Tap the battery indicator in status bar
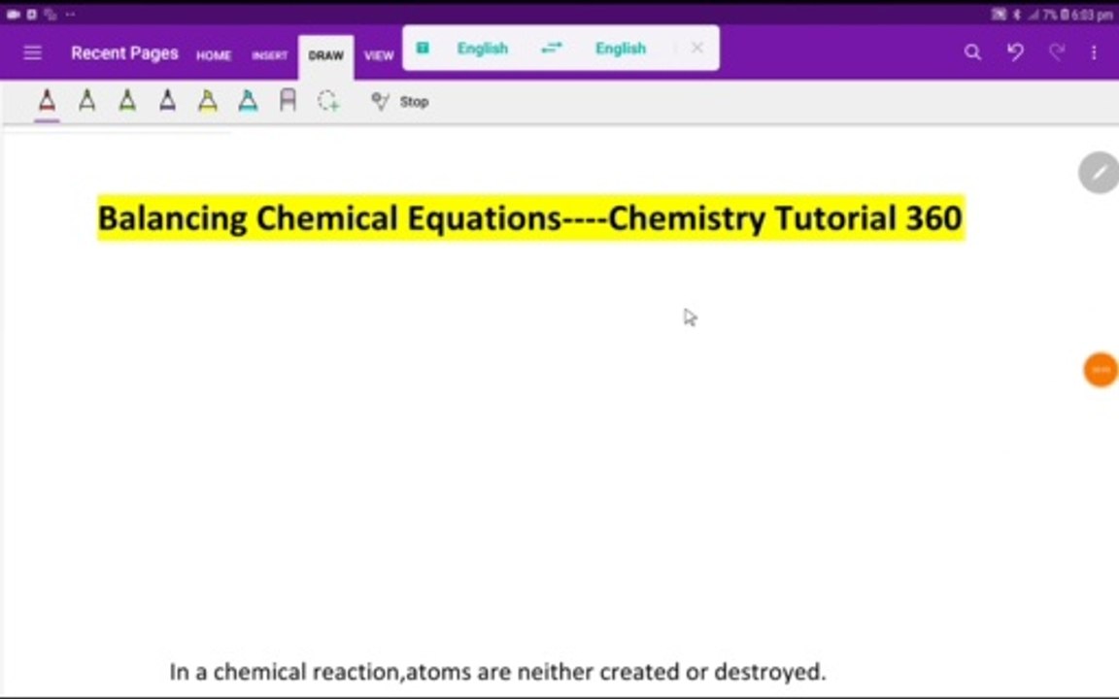 click(x=1064, y=15)
